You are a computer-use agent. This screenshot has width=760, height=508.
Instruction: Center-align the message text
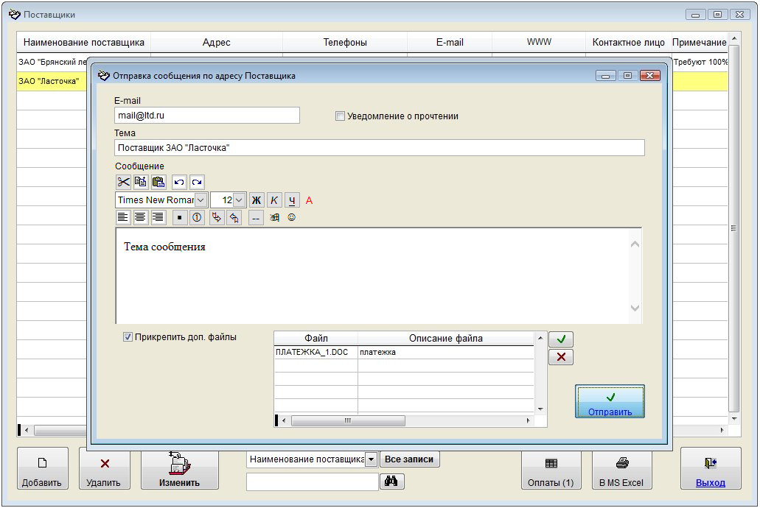[x=140, y=217]
